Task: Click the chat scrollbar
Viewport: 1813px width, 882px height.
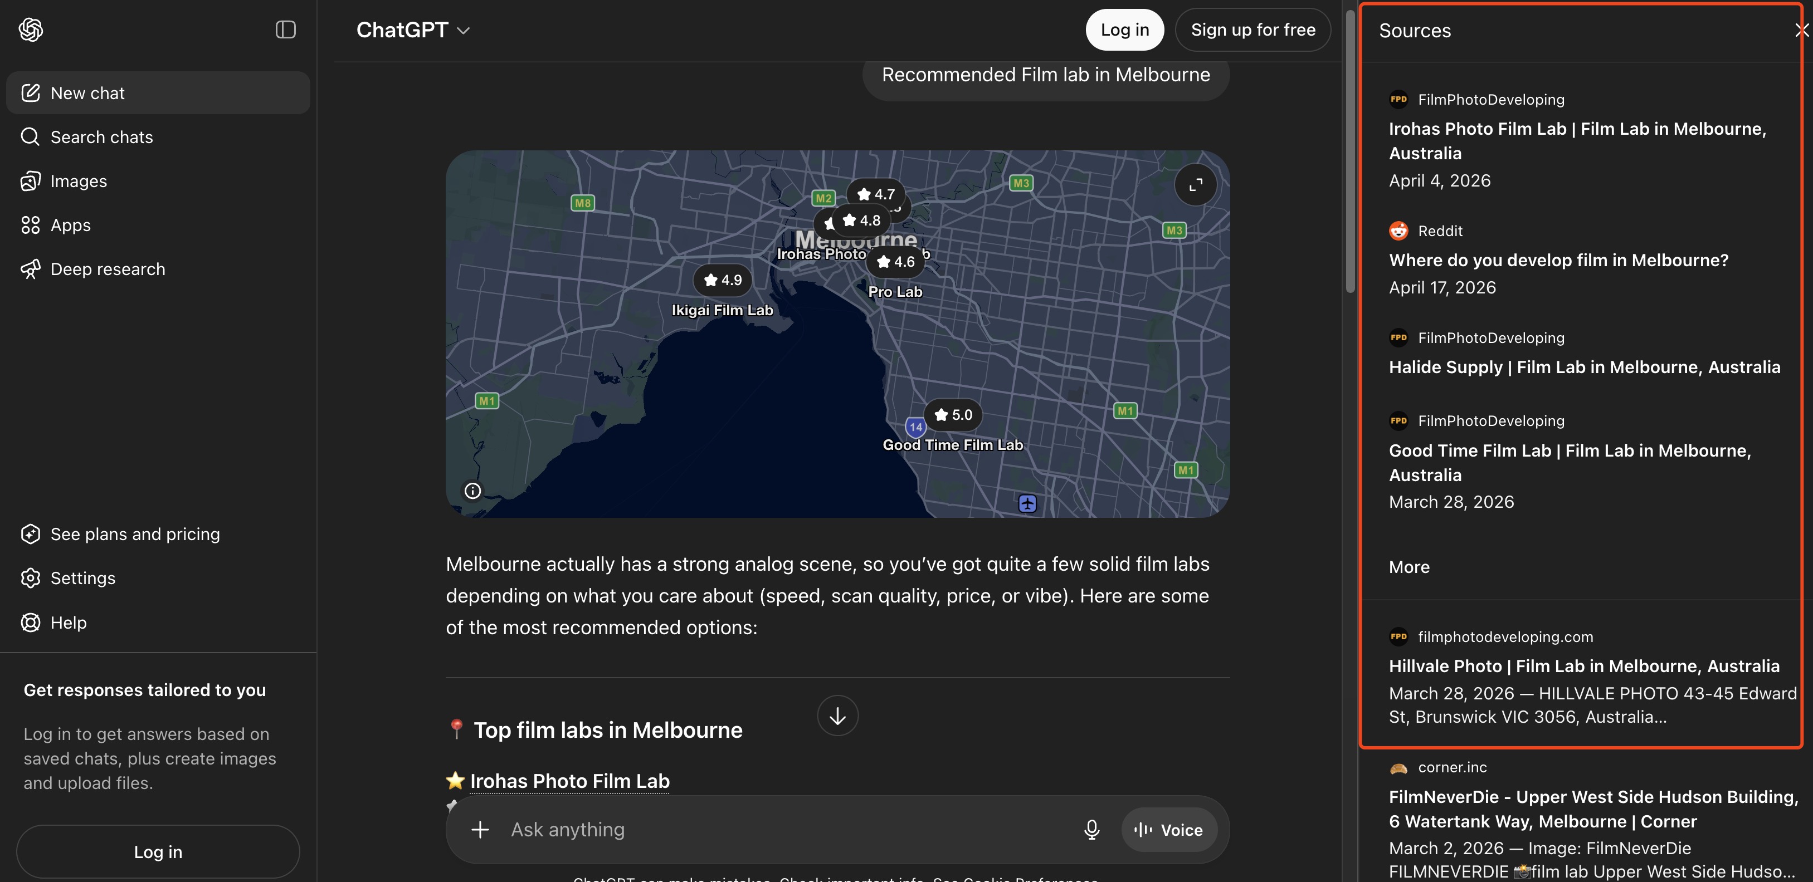Action: tap(1350, 151)
